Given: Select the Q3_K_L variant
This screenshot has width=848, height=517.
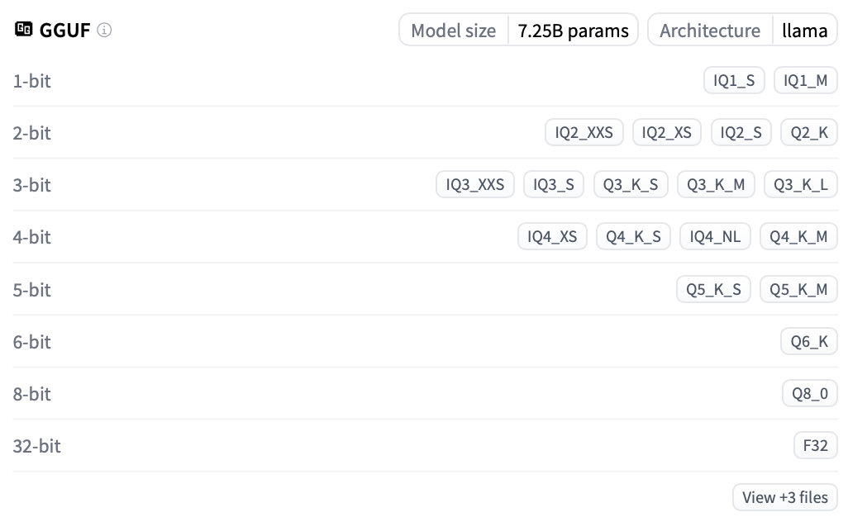Looking at the screenshot, I should point(801,185).
